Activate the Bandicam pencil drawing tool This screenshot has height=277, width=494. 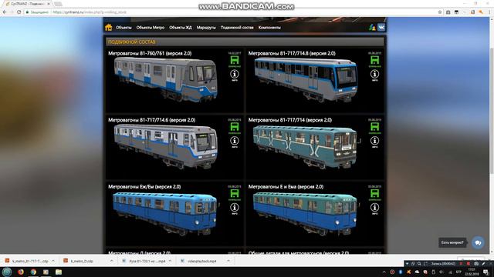click(x=484, y=263)
